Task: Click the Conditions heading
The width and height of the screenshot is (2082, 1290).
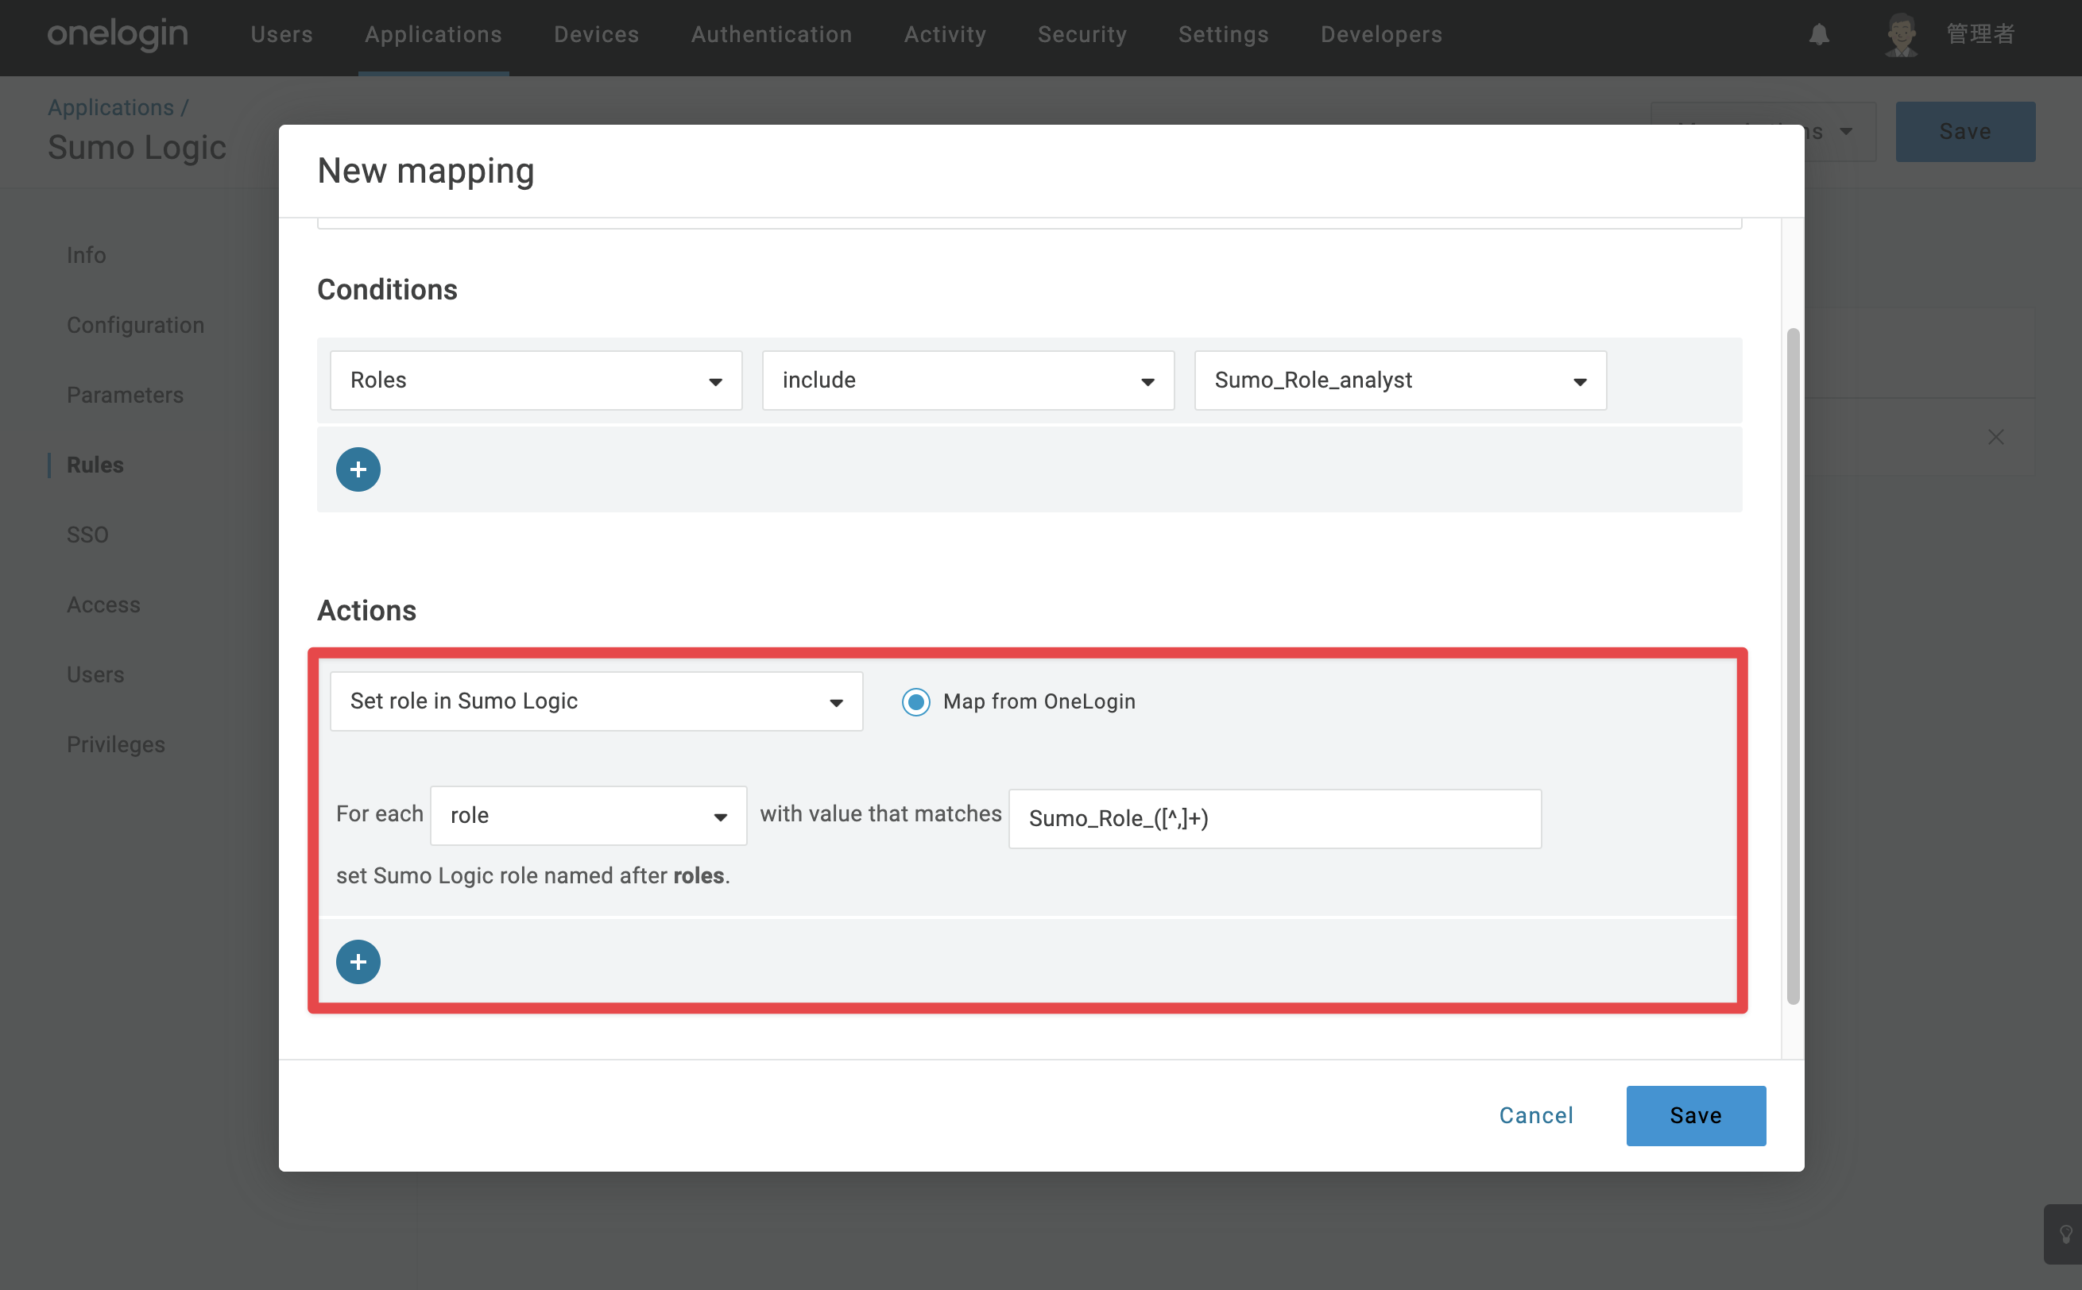Action: (387, 290)
